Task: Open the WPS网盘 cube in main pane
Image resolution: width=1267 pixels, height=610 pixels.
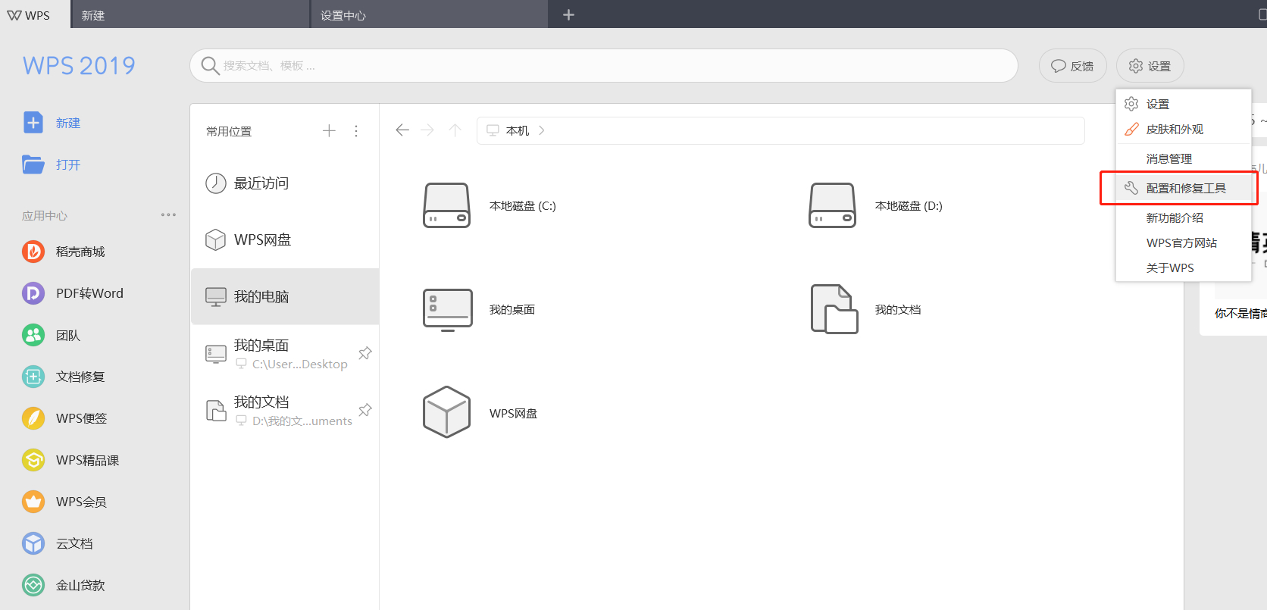Action: (447, 412)
